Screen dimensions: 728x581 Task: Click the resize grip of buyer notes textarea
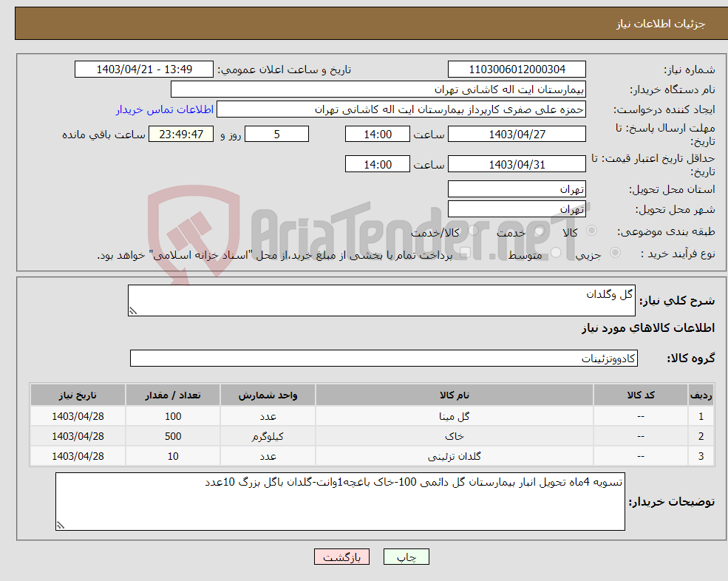[61, 526]
